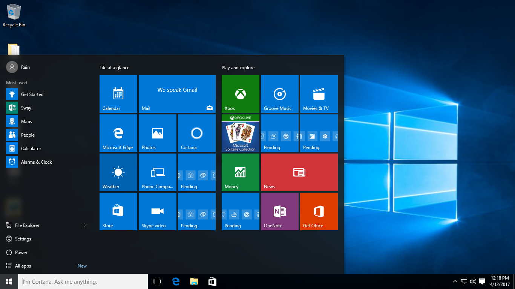This screenshot has height=289, width=515.
Task: Open the Phone Companion tile
Action: click(158, 172)
